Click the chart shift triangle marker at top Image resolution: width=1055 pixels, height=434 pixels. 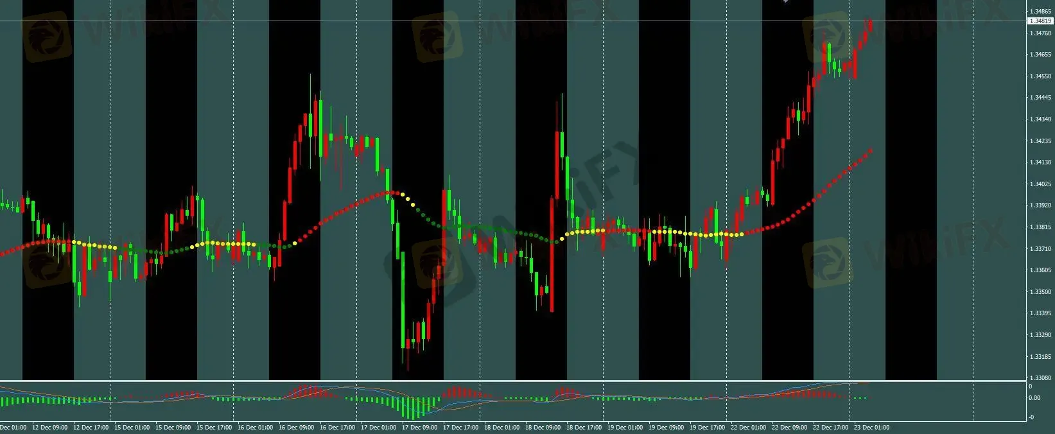click(785, 1)
